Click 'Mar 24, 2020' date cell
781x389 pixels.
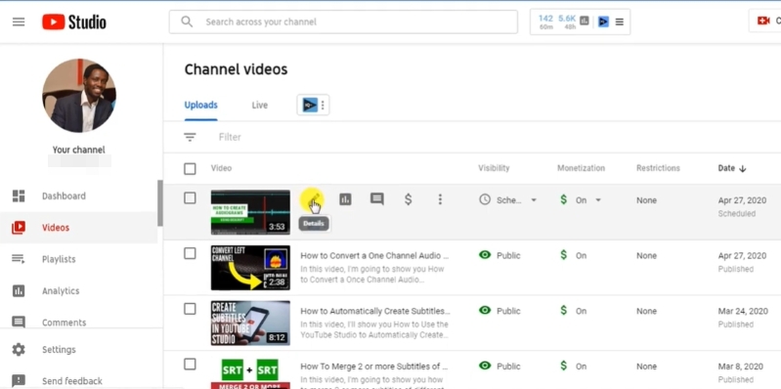point(743,311)
